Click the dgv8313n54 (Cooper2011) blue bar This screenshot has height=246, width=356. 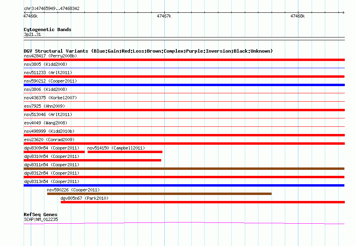184,185
